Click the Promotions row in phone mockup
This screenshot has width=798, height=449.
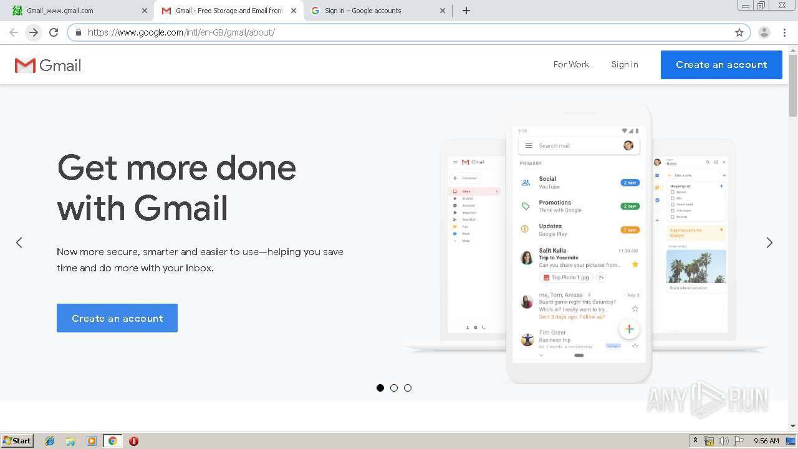(x=579, y=206)
